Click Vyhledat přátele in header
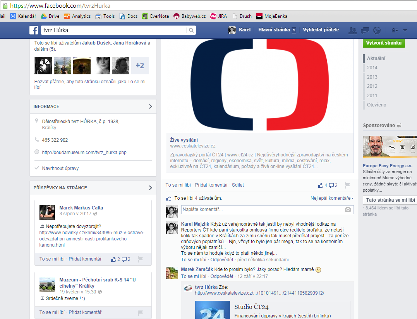417x319 pixels. tap(321, 30)
